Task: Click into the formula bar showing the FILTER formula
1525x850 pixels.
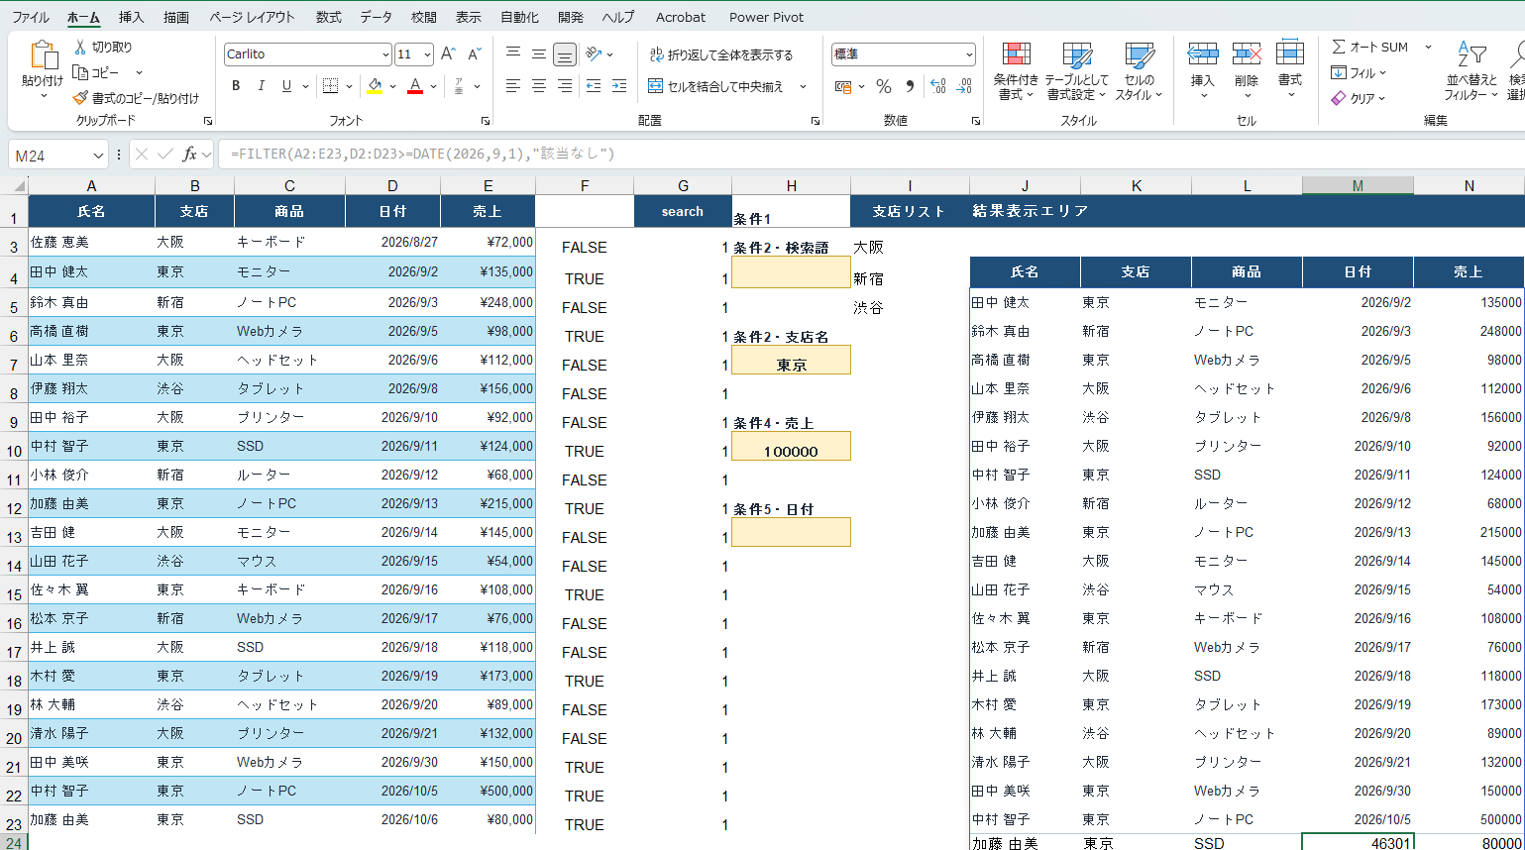Action: [872, 155]
